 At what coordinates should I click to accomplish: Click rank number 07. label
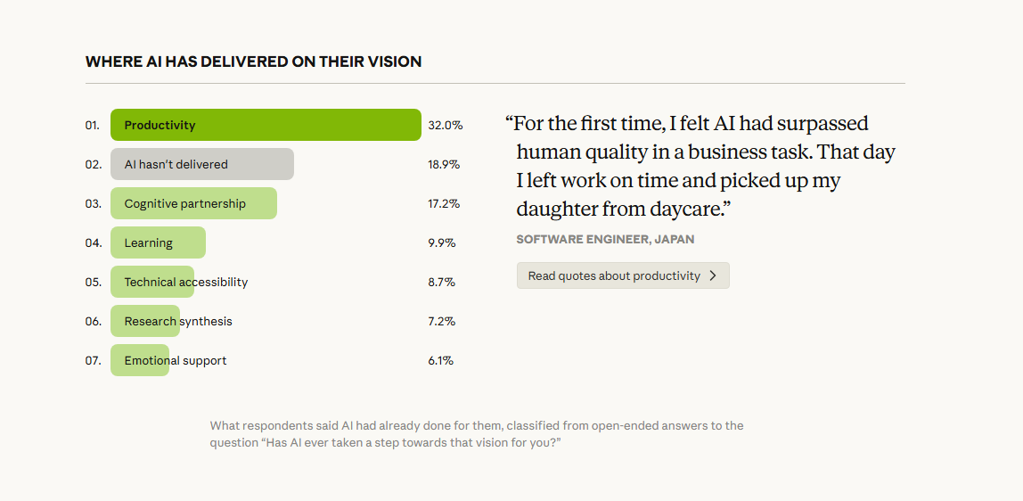tap(94, 360)
